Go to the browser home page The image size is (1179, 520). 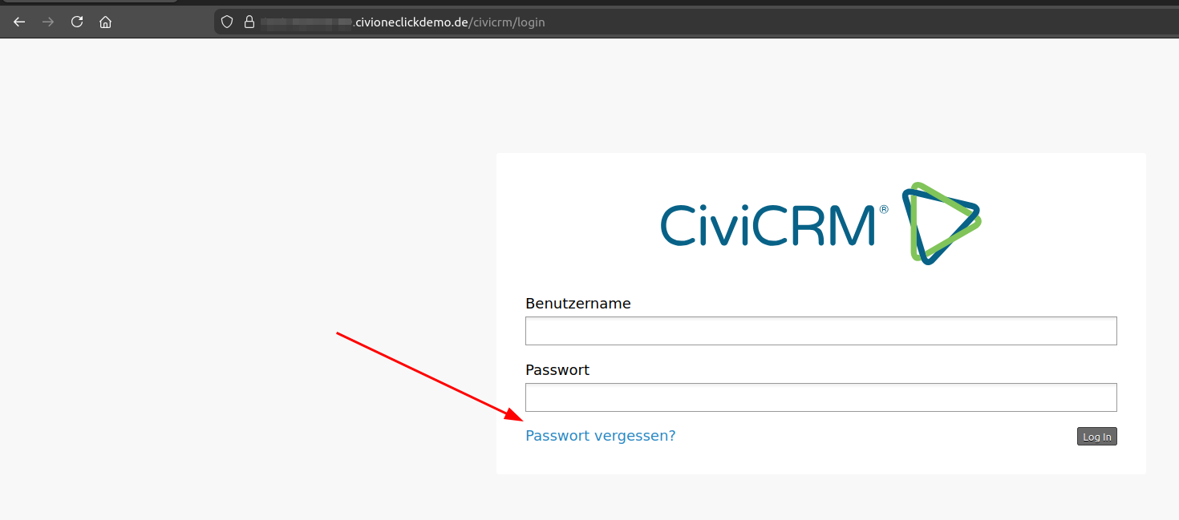[105, 22]
